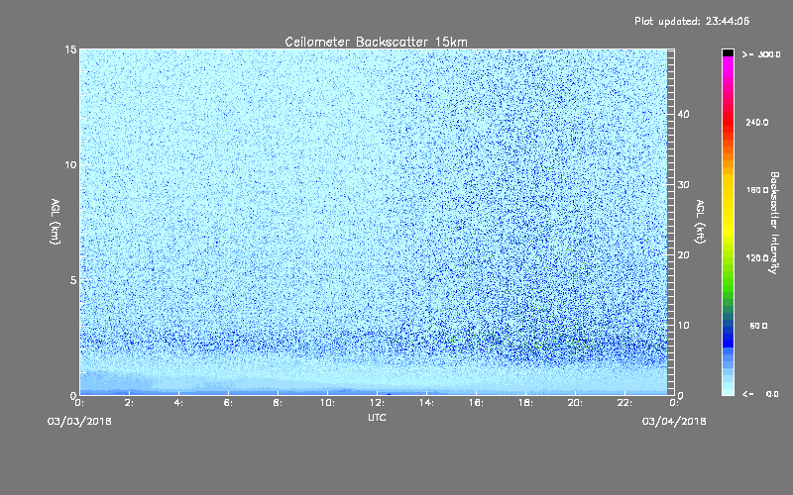793x495 pixels.
Task: Click the end date 03/04/2018 label
Action: pyautogui.click(x=674, y=422)
